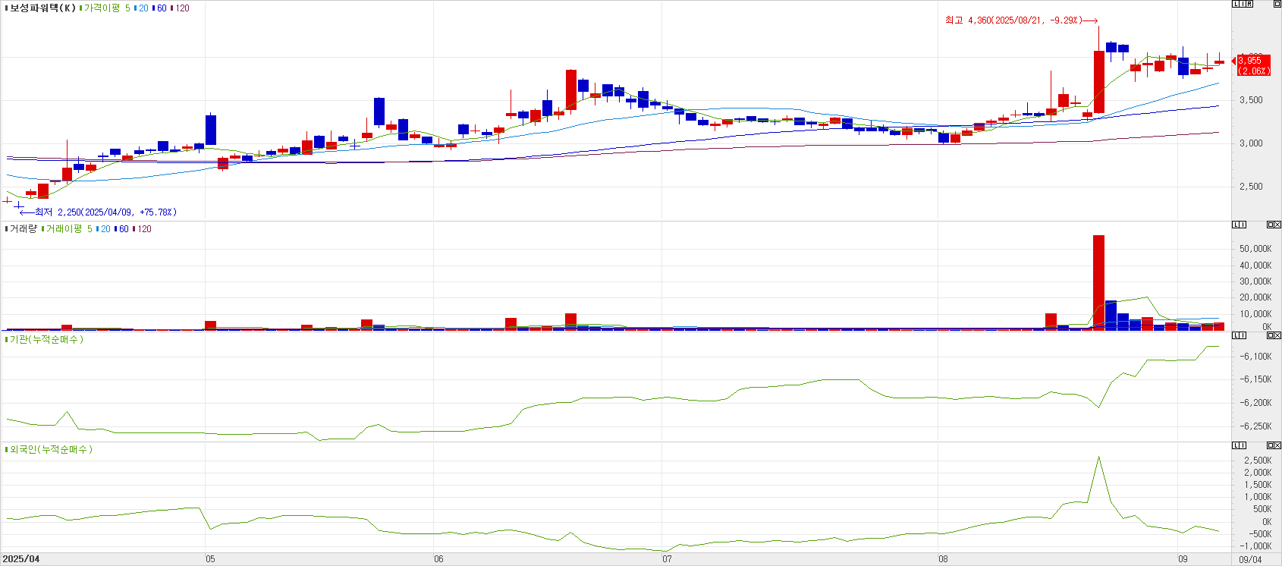Select the 20-day volume average legend
This screenshot has width=1282, height=566.
point(105,228)
